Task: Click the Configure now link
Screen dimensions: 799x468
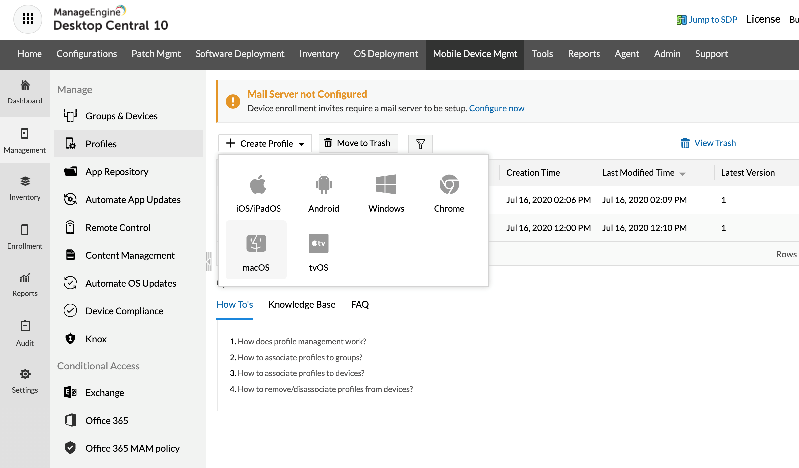Action: [x=496, y=108]
